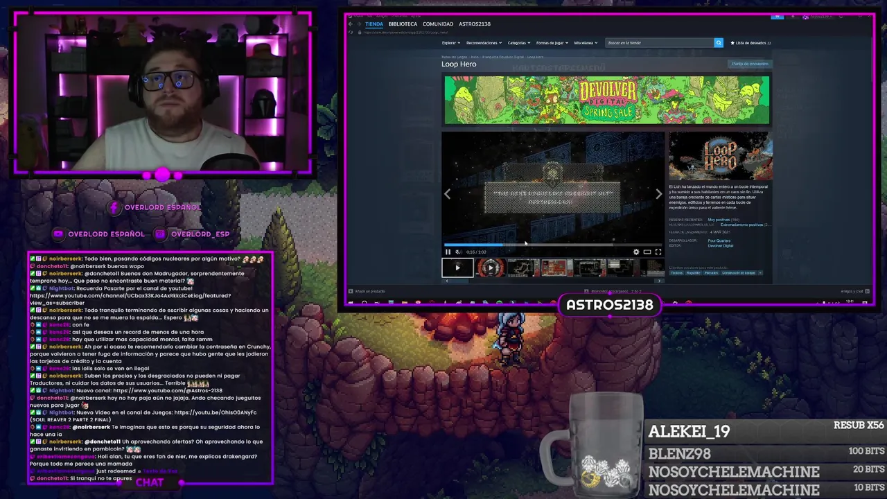887x499 pixels.
Task: Expand the Explorar store dropdown
Action: 450,43
